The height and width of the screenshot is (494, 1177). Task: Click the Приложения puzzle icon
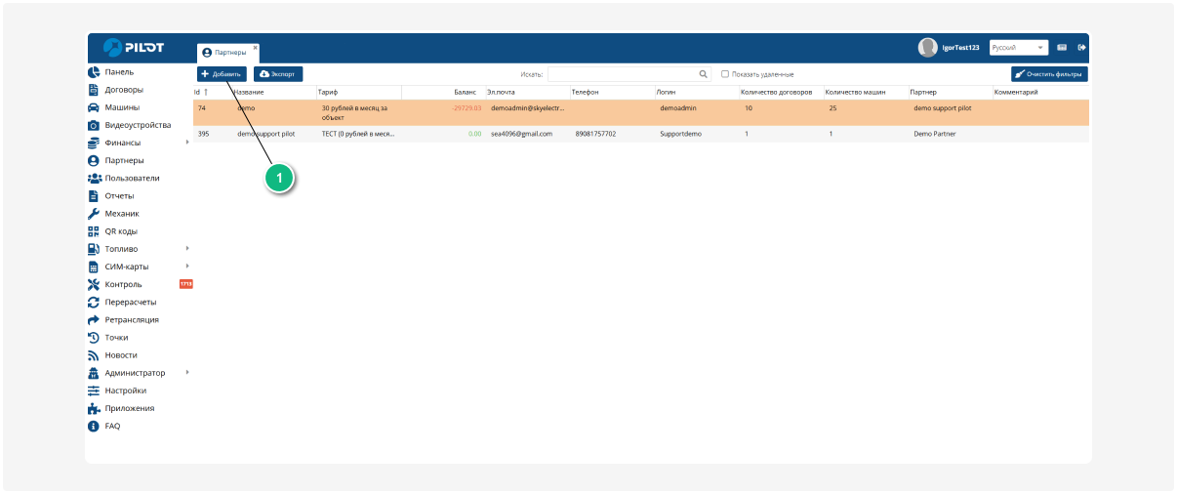pos(94,409)
